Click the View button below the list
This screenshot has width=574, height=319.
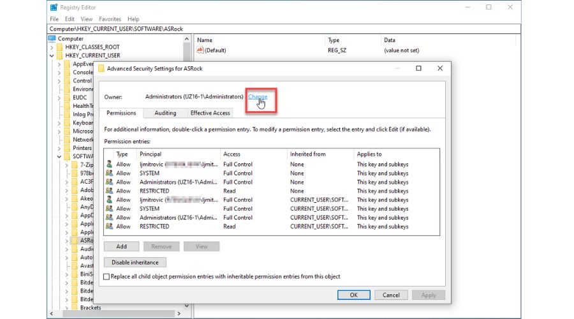202,246
